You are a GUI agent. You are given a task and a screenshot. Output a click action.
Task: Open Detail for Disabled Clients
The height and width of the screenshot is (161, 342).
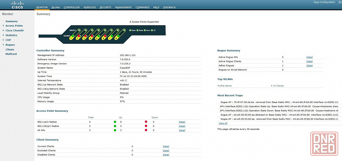[x=166, y=155]
